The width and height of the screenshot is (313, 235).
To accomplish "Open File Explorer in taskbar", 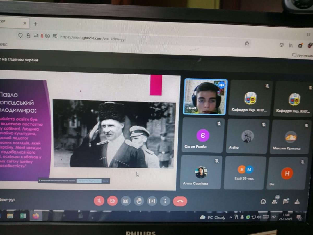I will coord(10,216).
